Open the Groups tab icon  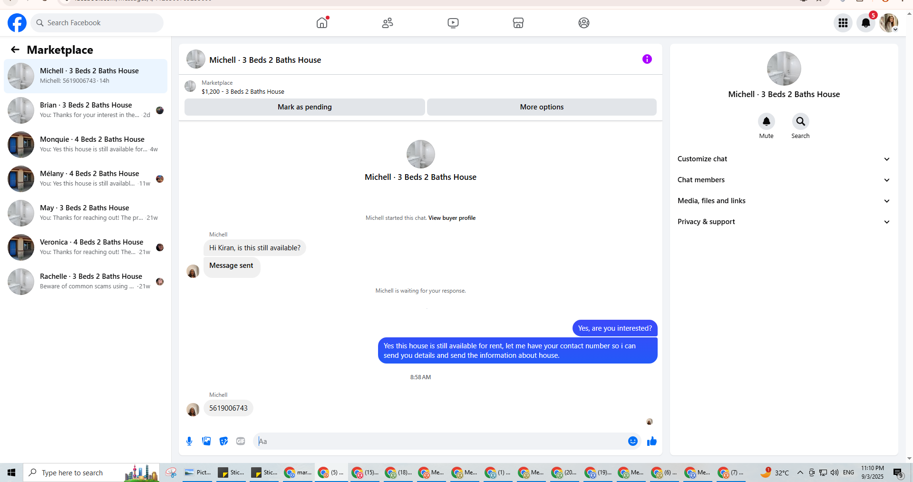point(584,23)
